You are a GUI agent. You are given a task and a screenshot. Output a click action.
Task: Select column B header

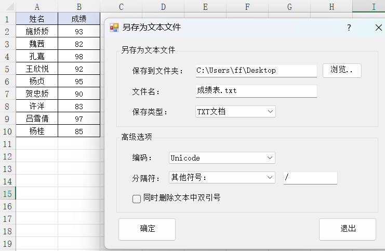click(x=78, y=7)
